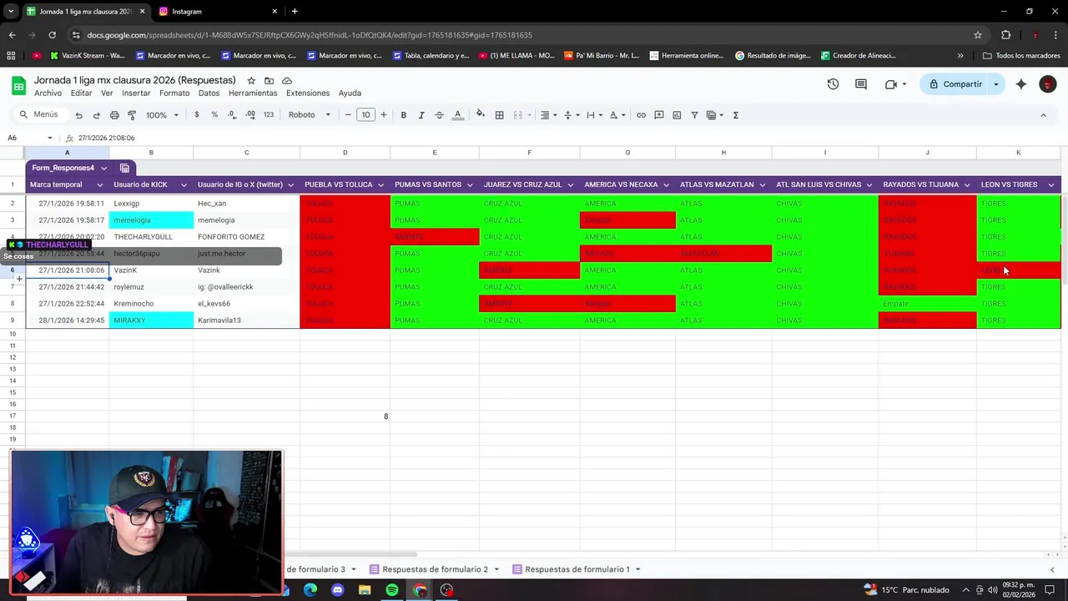Toggle italic formatting
Screen dimensions: 1068x601
[421, 115]
